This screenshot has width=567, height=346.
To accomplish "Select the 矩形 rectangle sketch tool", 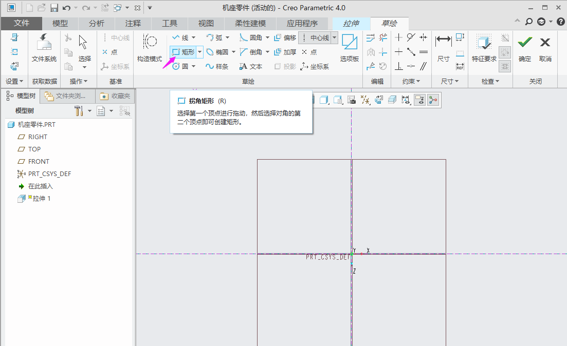I will pos(183,52).
